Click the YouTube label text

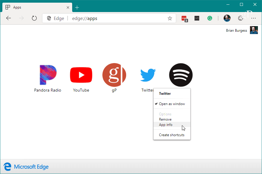[81, 90]
